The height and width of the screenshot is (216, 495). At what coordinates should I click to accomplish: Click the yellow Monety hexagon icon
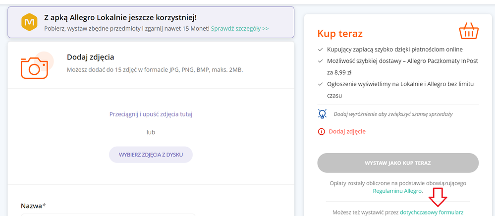(x=30, y=22)
